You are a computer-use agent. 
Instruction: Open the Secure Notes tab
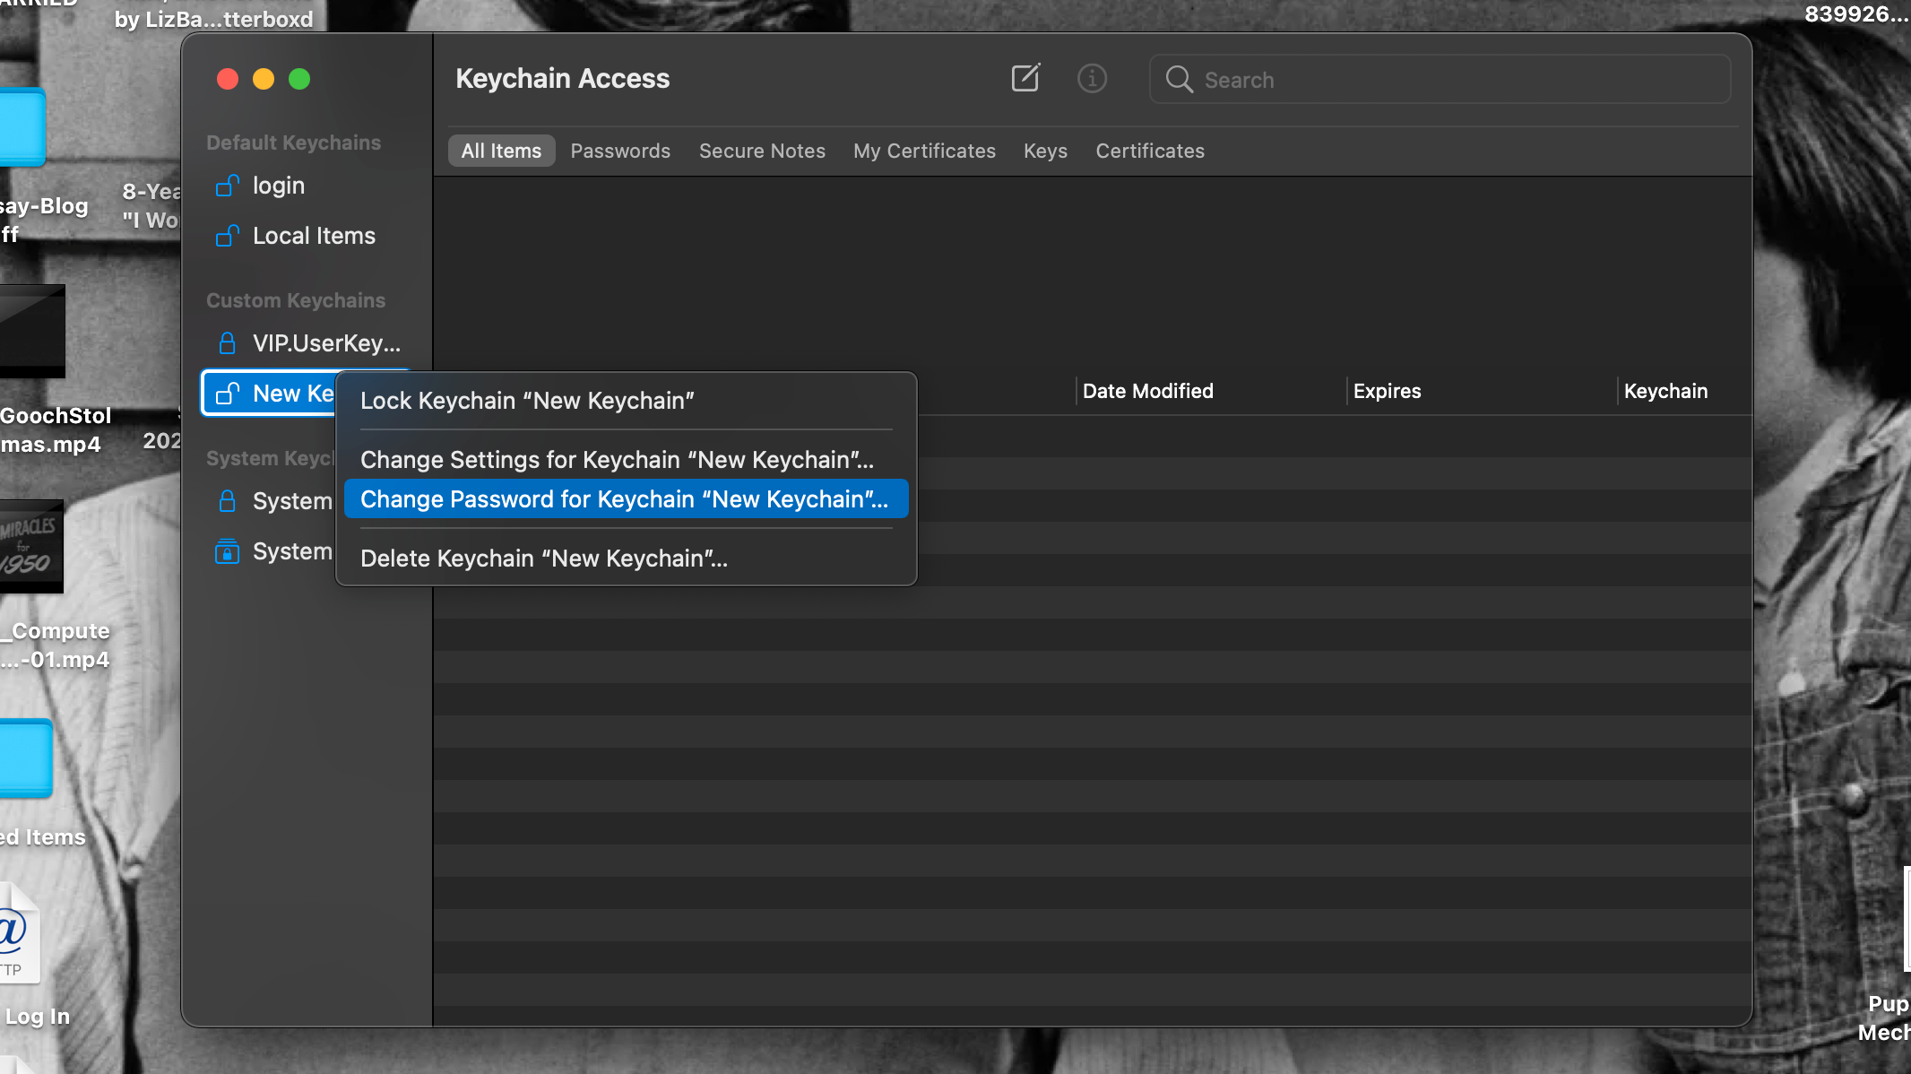click(x=762, y=151)
